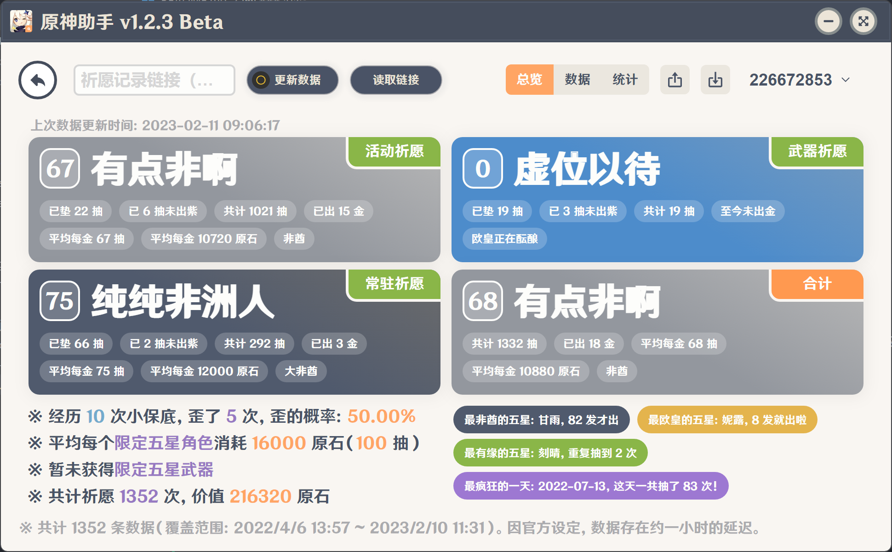Minimize the 原神助手 window
The width and height of the screenshot is (892, 552).
click(829, 21)
